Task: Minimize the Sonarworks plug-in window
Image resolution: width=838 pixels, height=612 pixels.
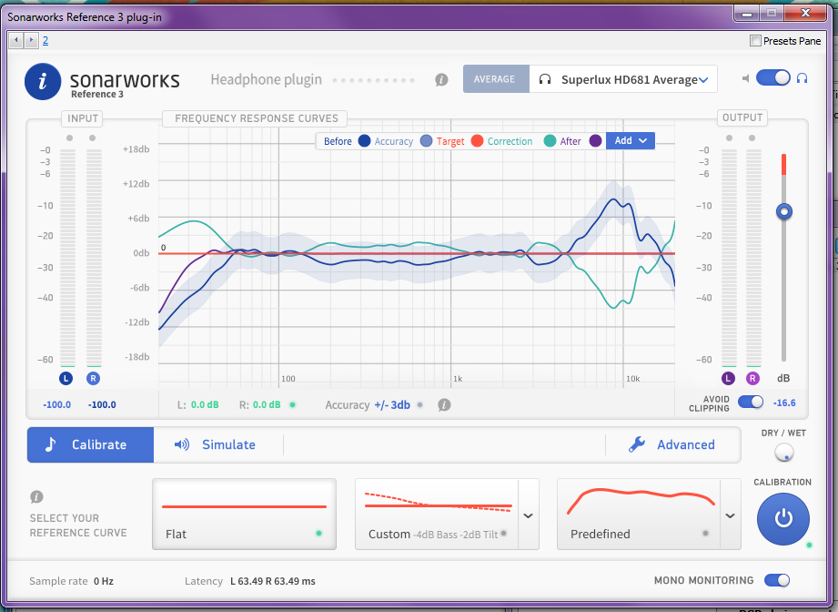Action: point(747,13)
